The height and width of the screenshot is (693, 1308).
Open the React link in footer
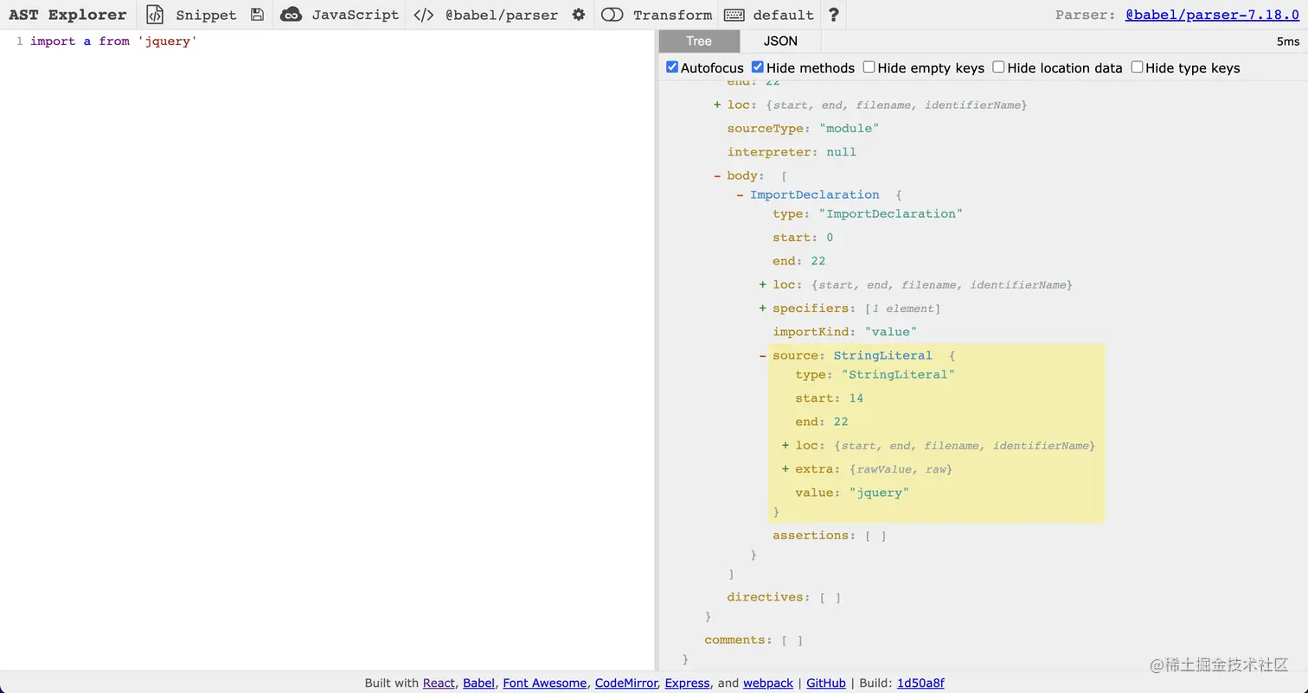(x=439, y=683)
